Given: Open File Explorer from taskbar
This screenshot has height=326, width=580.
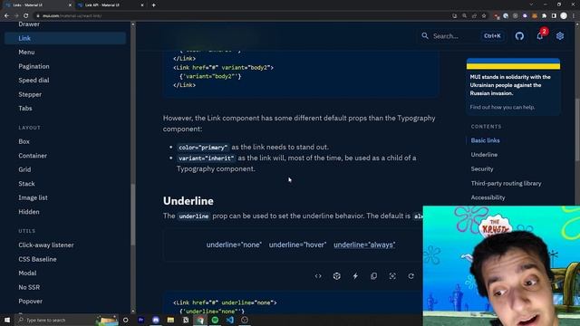Looking at the screenshot, I should [170, 320].
